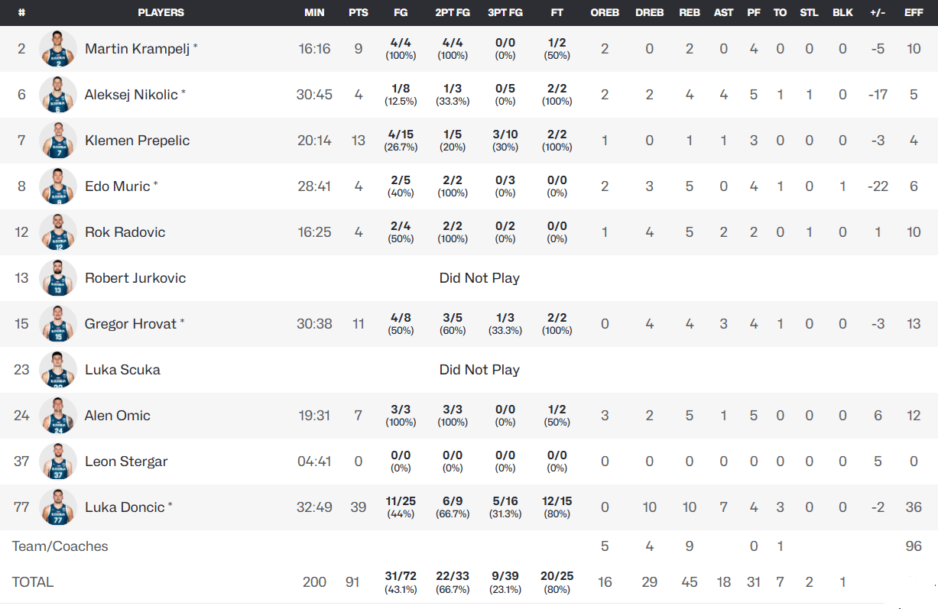Click the REB column header
The image size is (938, 609).
690,13
